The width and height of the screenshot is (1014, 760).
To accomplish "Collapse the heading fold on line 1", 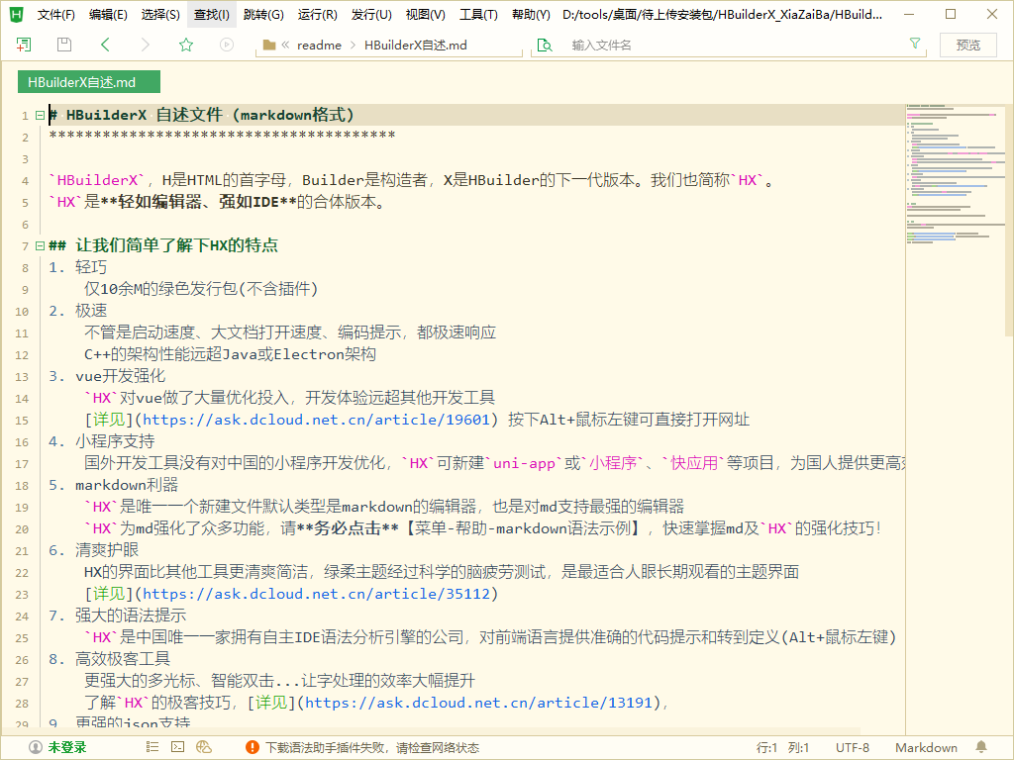I will (x=40, y=116).
